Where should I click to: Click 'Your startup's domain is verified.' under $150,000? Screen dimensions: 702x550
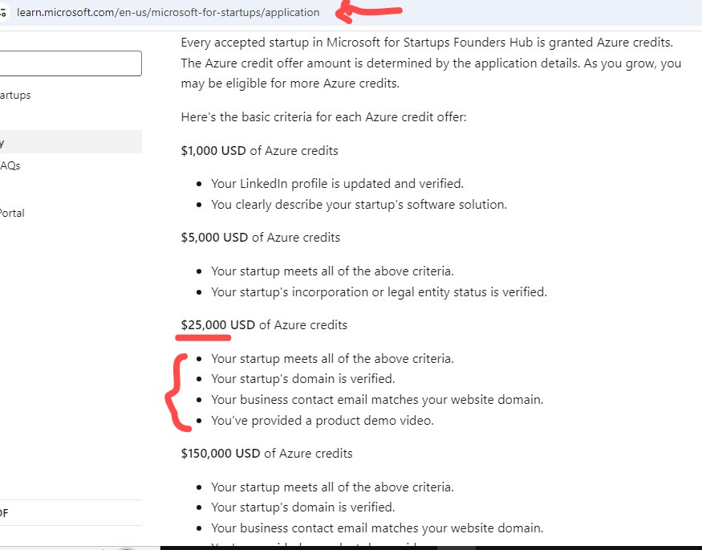(302, 507)
